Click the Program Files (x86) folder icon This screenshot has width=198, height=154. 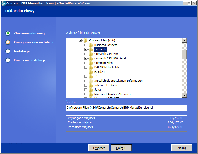[85, 40]
